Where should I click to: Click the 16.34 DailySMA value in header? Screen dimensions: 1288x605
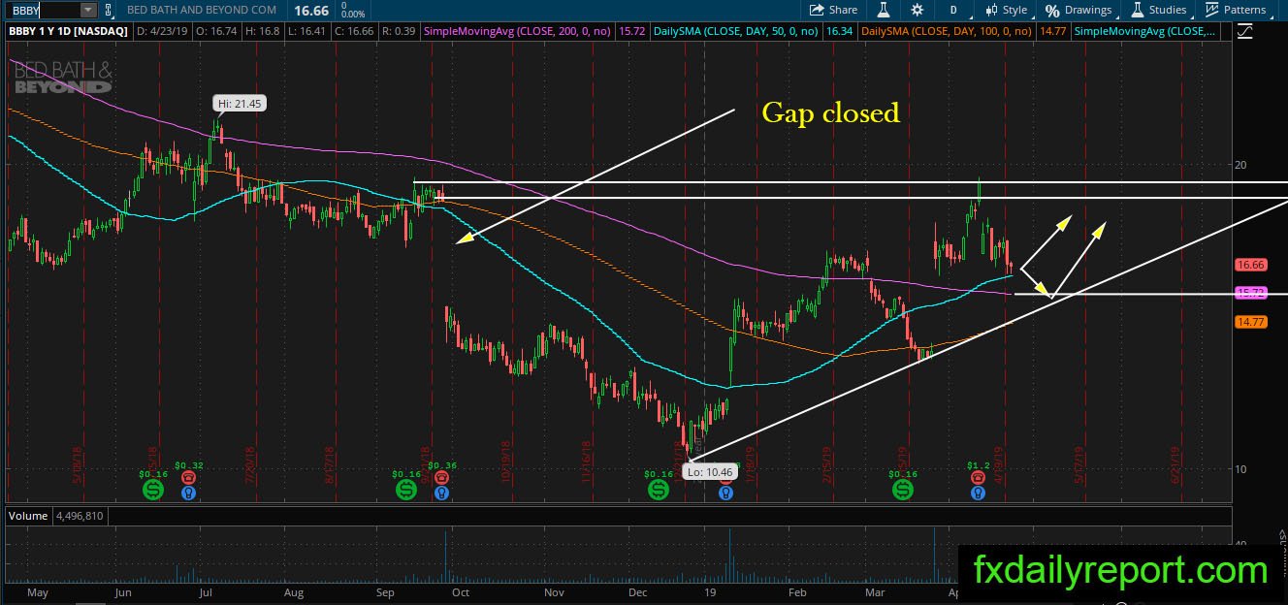840,31
